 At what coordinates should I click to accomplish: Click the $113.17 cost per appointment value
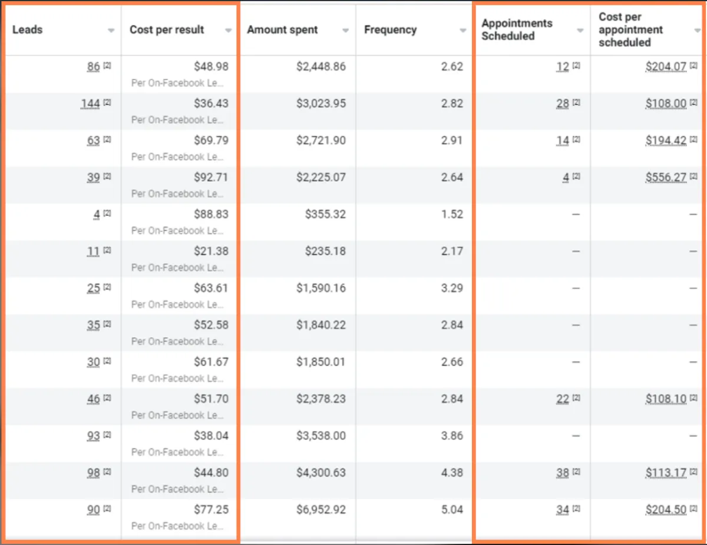(x=666, y=473)
